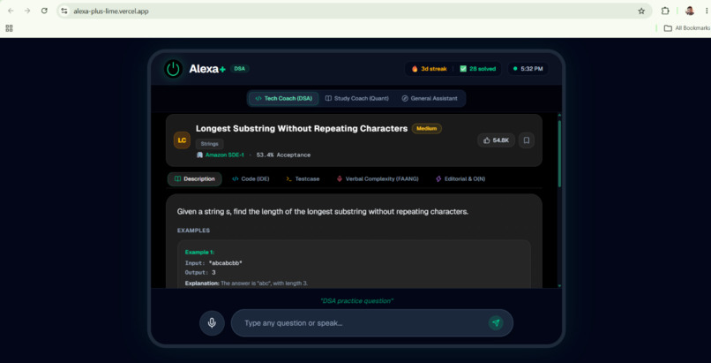Open the Description tab

(195, 179)
